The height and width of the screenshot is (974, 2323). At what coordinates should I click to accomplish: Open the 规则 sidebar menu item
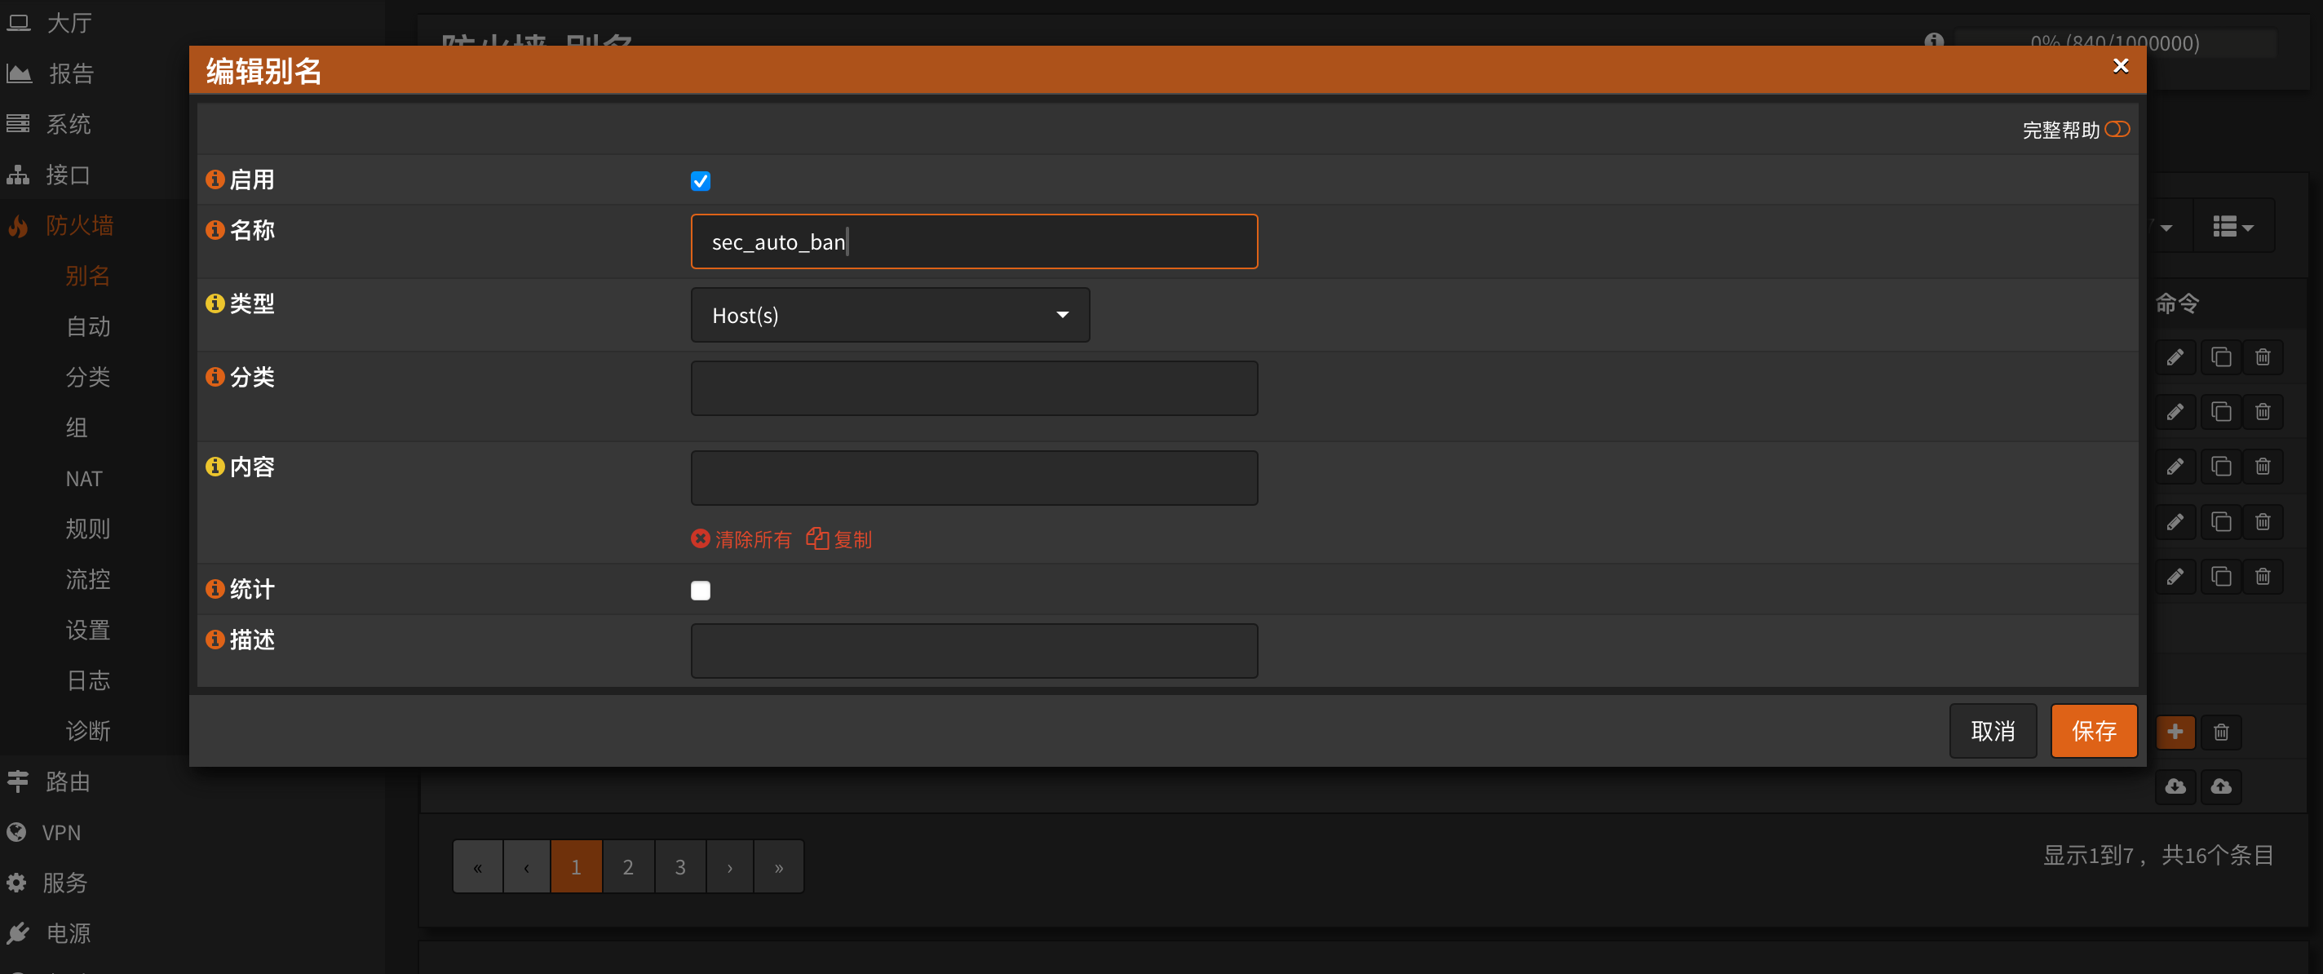[x=87, y=529]
